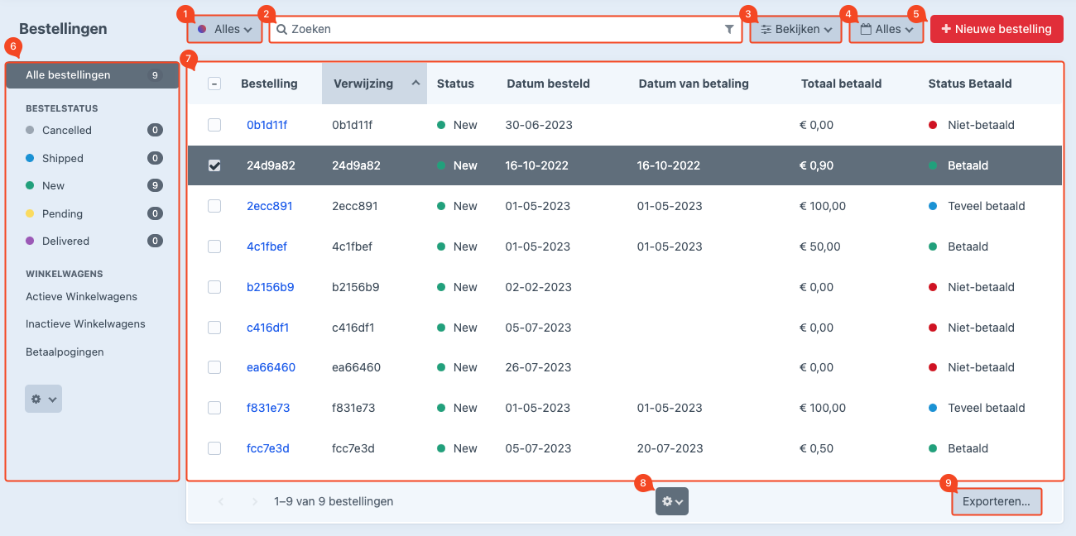
Task: Click the Exporteren button
Action: [x=996, y=501]
